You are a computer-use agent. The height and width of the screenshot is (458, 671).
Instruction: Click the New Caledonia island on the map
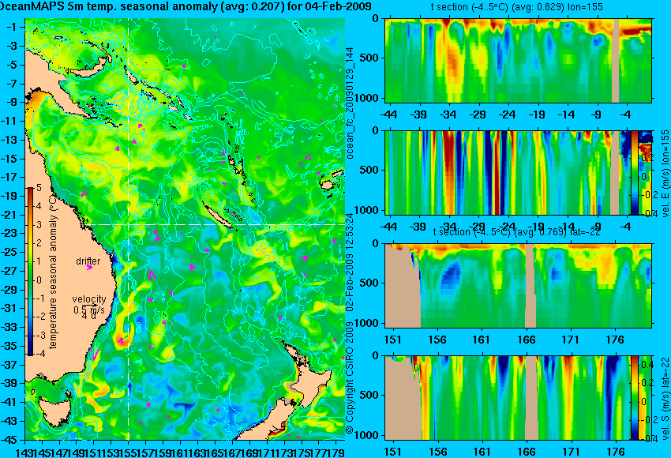218,216
